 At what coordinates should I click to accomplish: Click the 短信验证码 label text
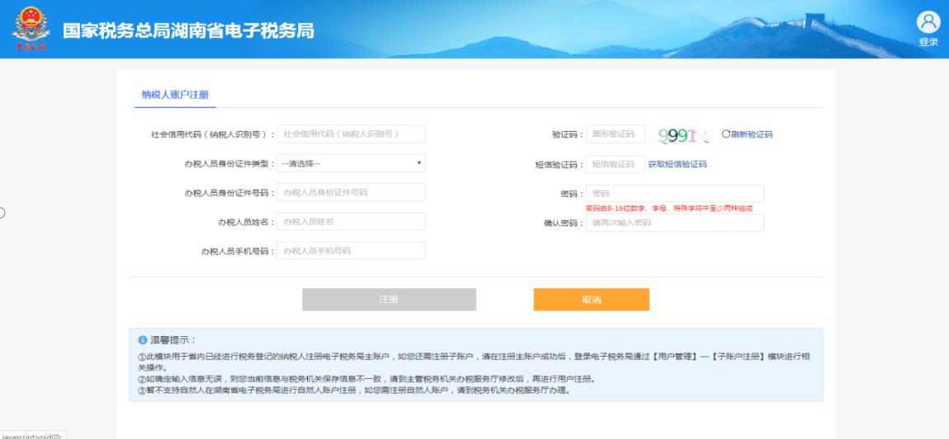[x=559, y=165]
